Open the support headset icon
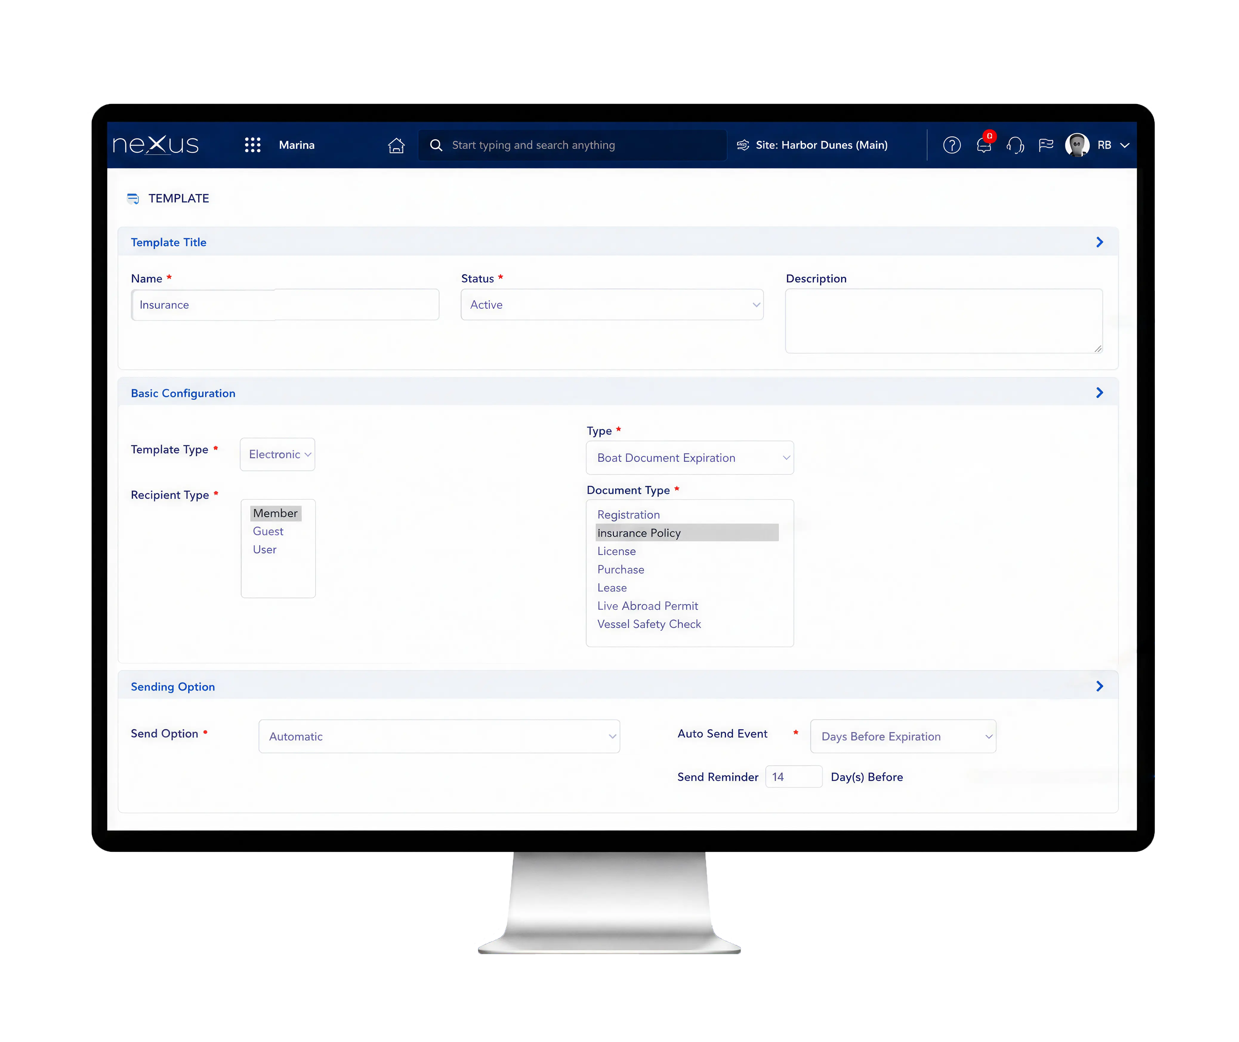This screenshot has width=1239, height=1042. click(x=1015, y=145)
